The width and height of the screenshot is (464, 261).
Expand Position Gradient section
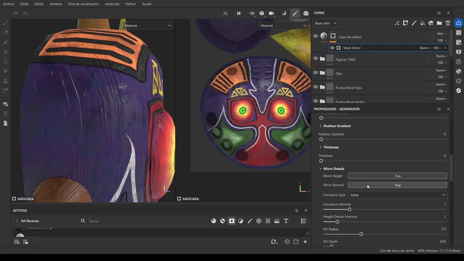(320, 126)
